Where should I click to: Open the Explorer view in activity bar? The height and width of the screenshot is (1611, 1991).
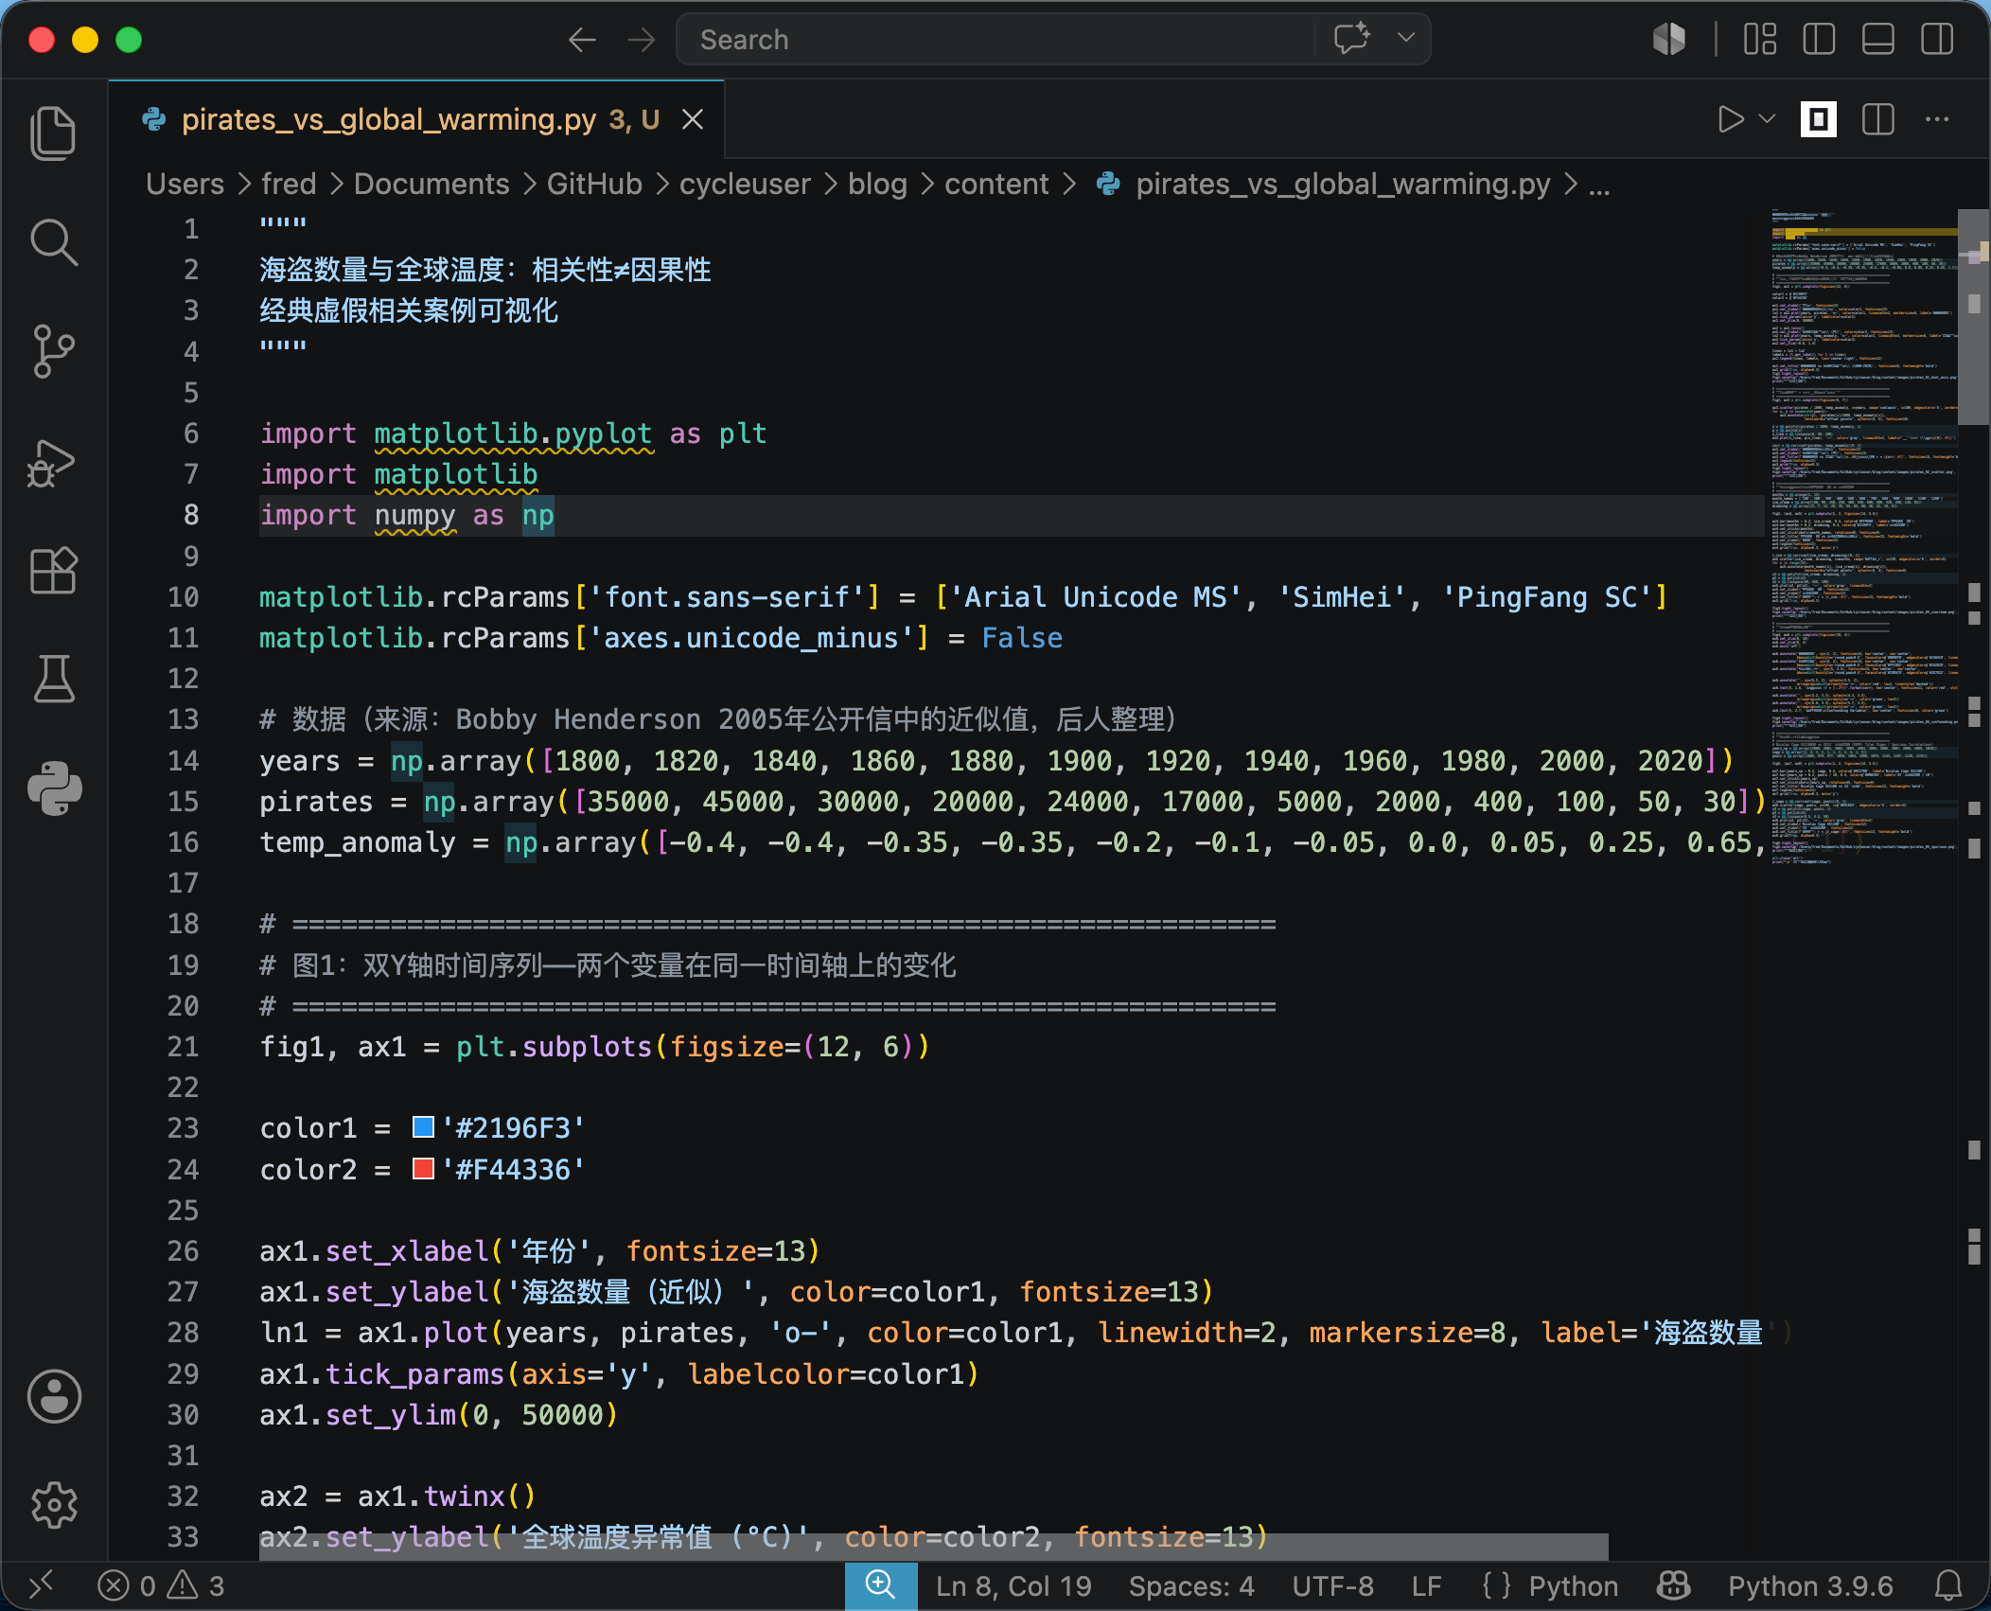tap(54, 133)
